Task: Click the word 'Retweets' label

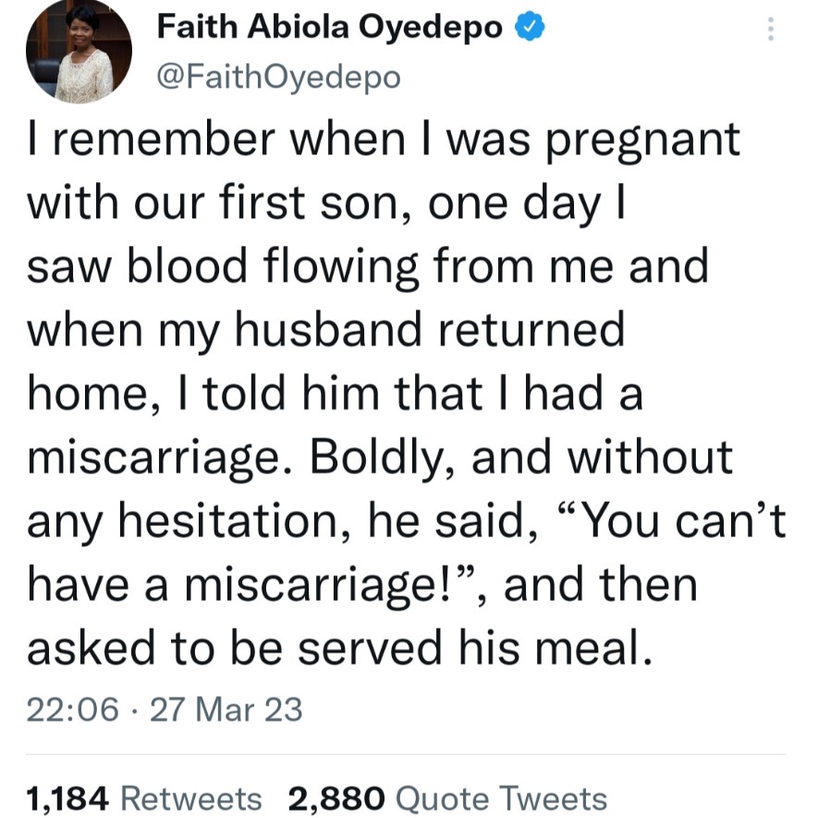Action: pyautogui.click(x=191, y=799)
